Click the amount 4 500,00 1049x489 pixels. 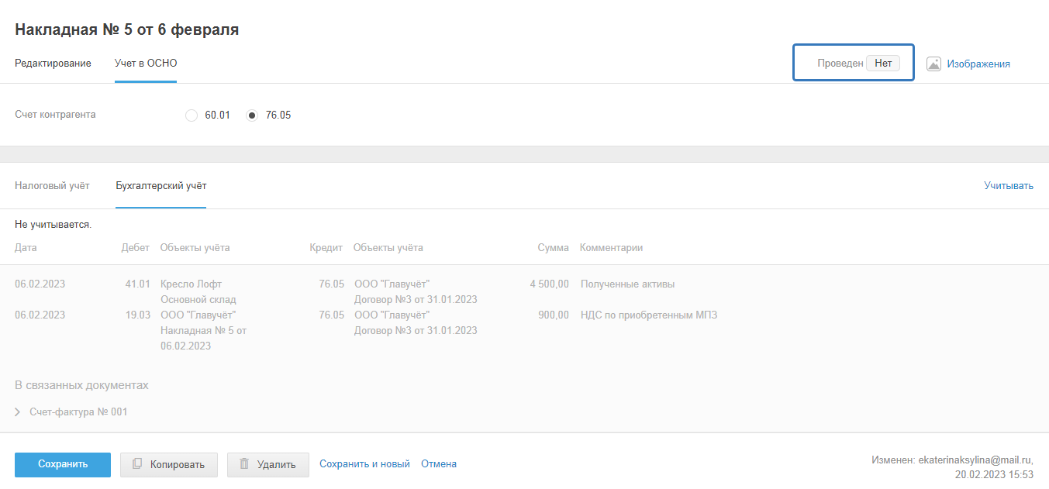pyautogui.click(x=550, y=284)
